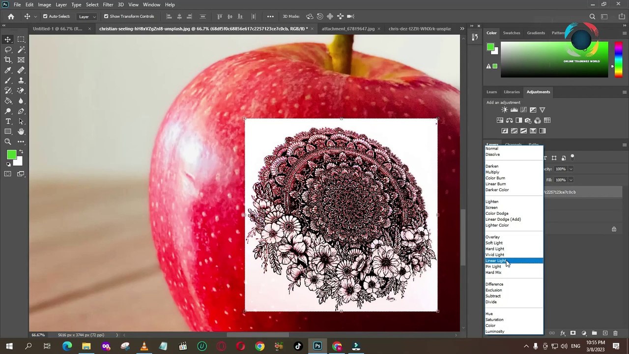This screenshot has width=629, height=354.
Task: Click foreground green color swatch in toolbox
Action: (11, 155)
